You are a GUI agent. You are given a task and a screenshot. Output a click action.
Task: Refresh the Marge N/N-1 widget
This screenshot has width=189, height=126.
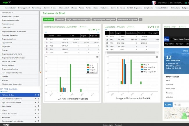(149, 27)
